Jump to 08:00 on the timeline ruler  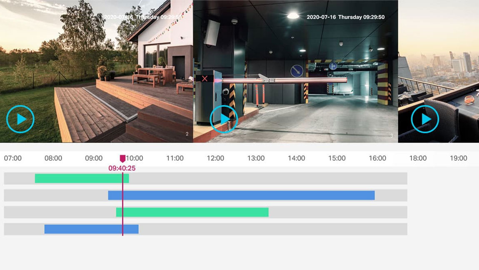[53, 158]
